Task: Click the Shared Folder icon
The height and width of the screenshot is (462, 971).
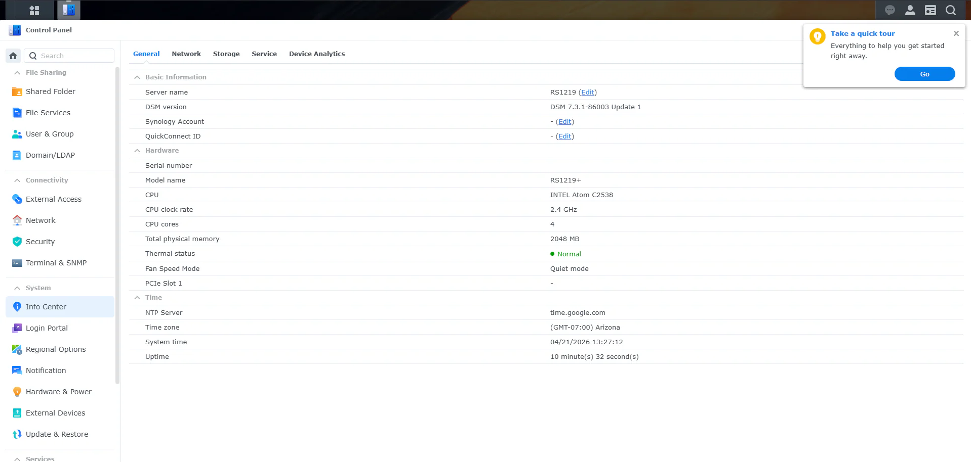Action: (x=17, y=91)
